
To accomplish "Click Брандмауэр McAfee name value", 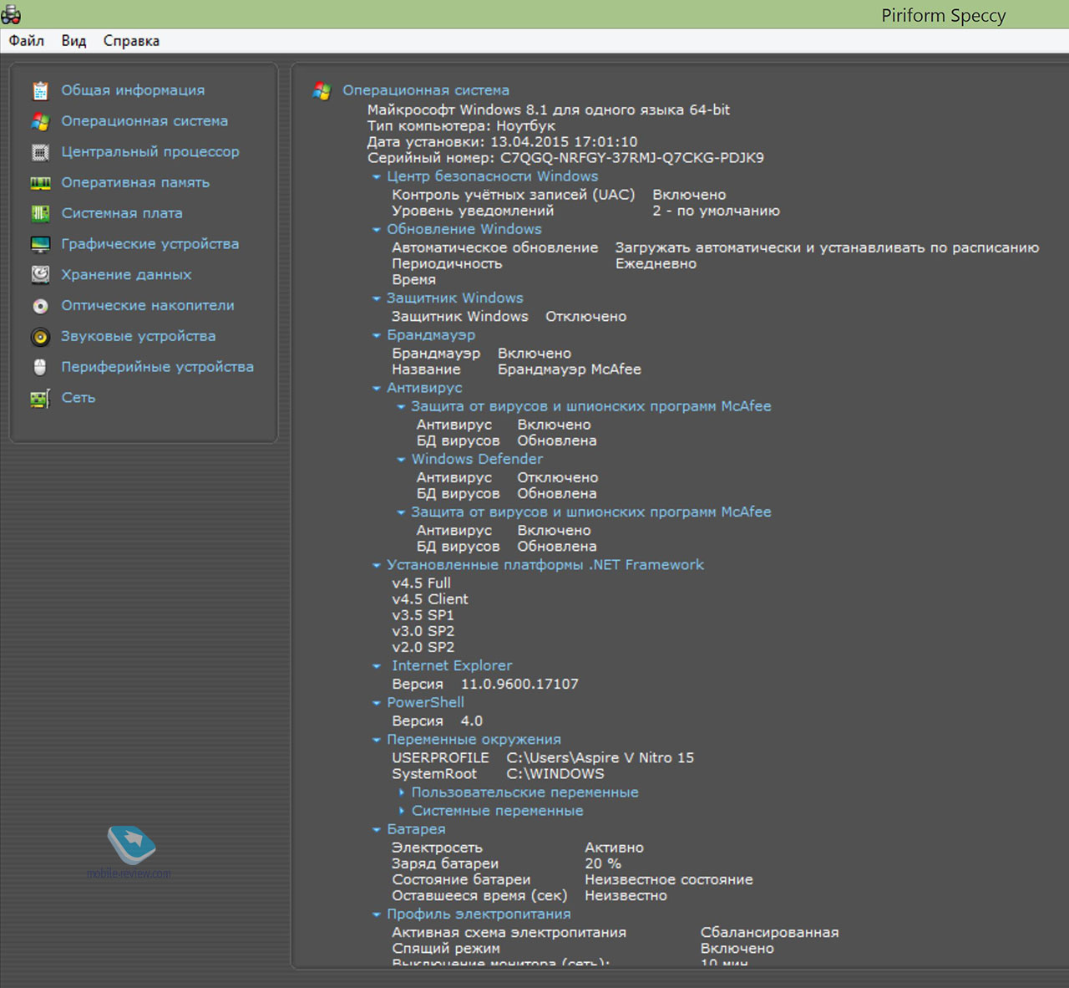I will [x=570, y=369].
